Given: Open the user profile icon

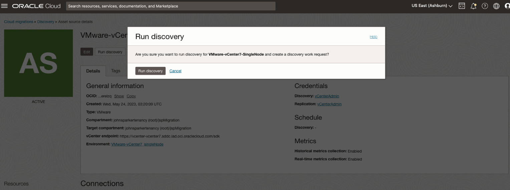Looking at the screenshot, I should tap(507, 6).
